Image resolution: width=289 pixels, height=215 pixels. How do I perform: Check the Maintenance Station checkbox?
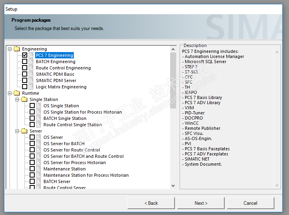point(32,168)
